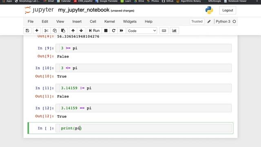Open the Cell menu

(93, 22)
